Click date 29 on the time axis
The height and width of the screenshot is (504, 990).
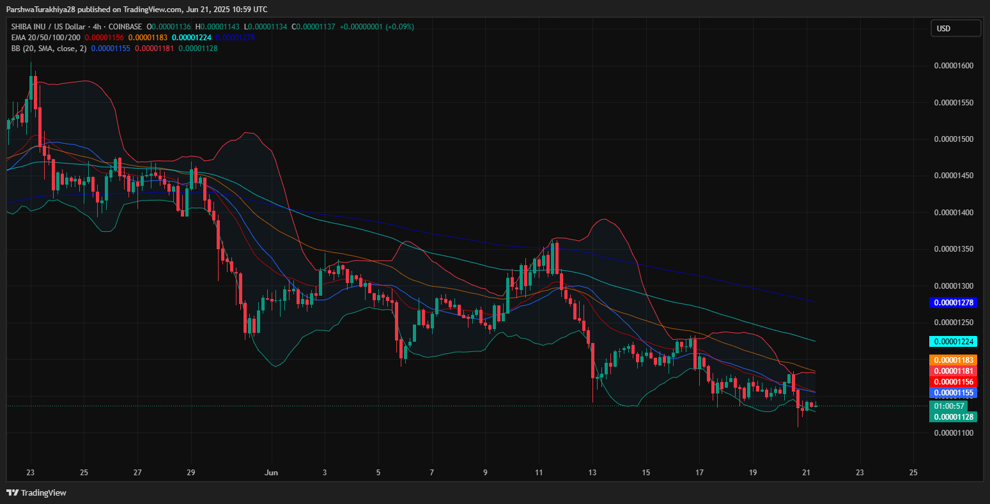pyautogui.click(x=191, y=473)
